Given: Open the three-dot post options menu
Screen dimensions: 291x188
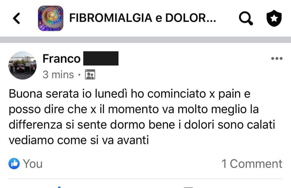Looking at the screenshot, I should point(277,58).
